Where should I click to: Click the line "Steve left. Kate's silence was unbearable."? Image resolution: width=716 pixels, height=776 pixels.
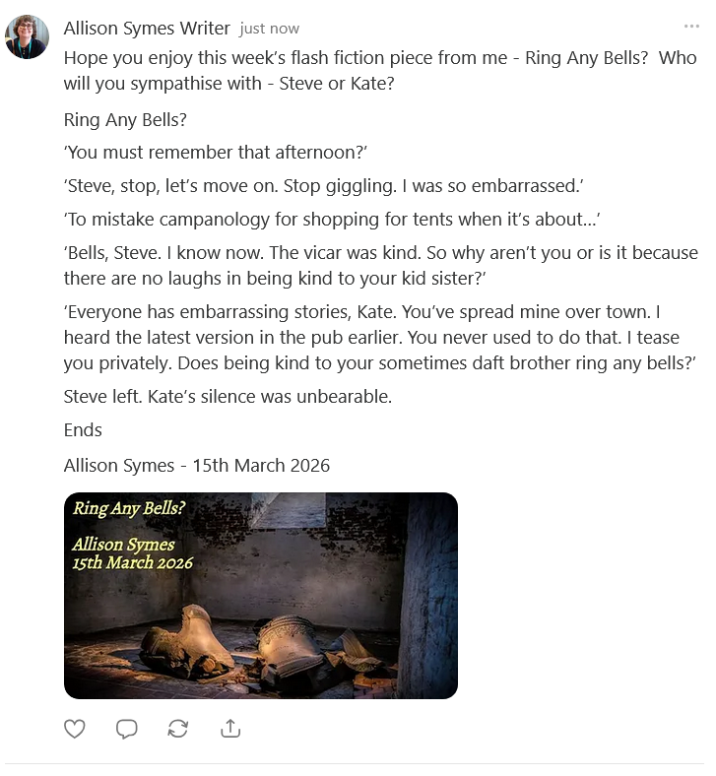(228, 398)
